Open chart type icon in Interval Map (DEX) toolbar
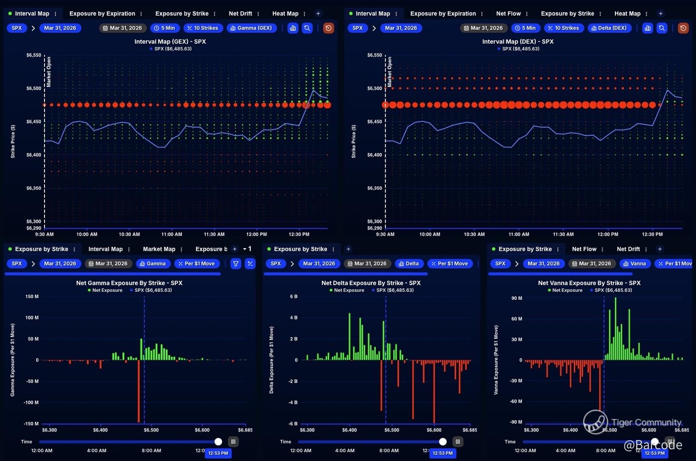 (x=648, y=28)
